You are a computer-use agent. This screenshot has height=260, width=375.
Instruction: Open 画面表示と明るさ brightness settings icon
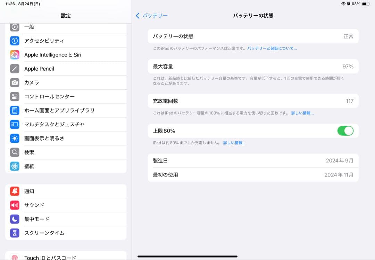(x=14, y=138)
